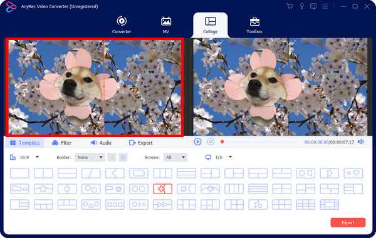Click the border pattern hatch button
The width and height of the screenshot is (376, 238).
click(123, 157)
